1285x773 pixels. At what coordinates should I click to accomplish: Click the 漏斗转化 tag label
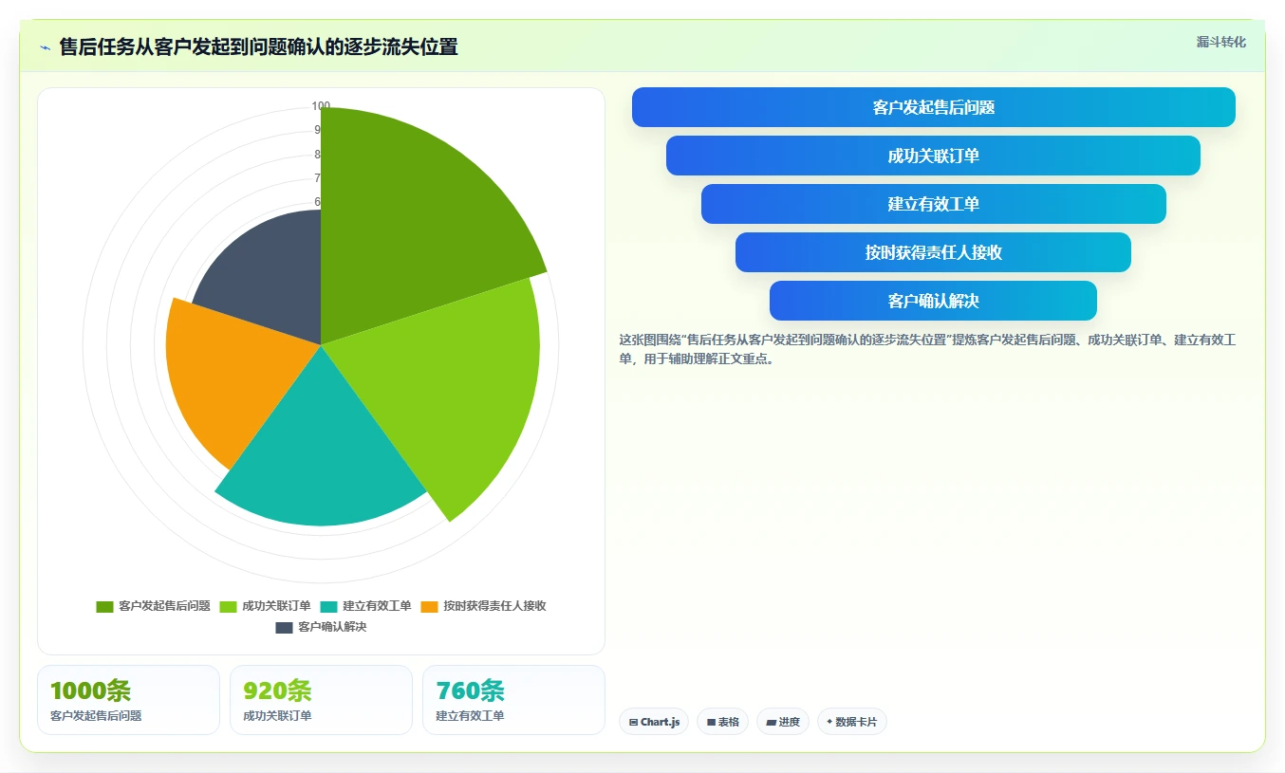(x=1220, y=42)
